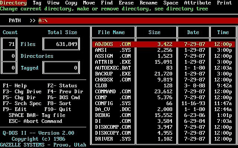Click the F10- Quit shortcut
Image resolution: width=238 pixels, height=148 pixels.
58,109
